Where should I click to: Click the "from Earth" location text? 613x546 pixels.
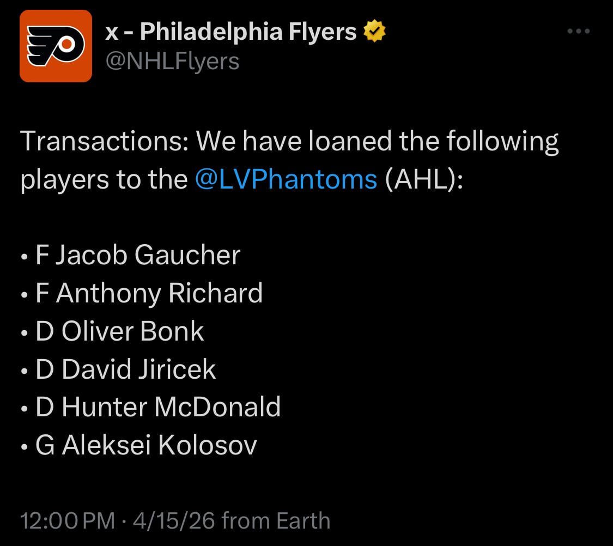[x=276, y=520]
